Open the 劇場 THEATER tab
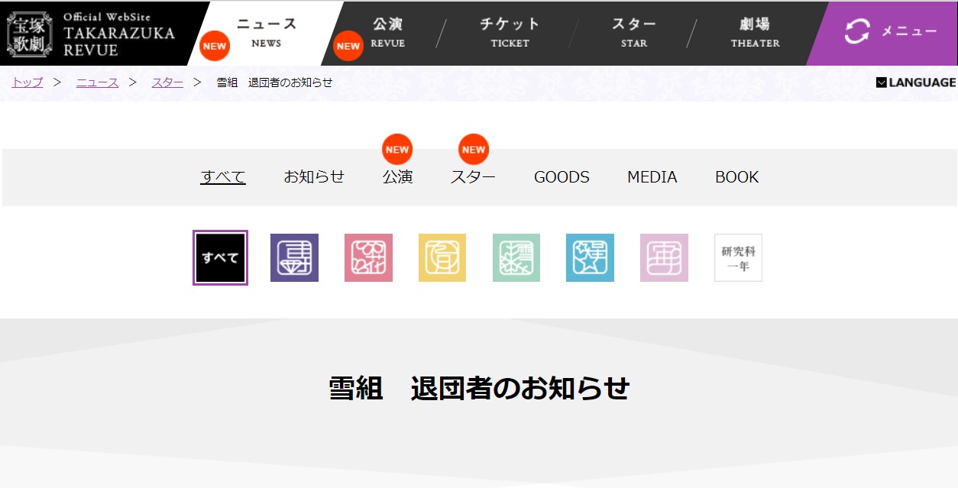This screenshot has width=958, height=488. tap(755, 33)
